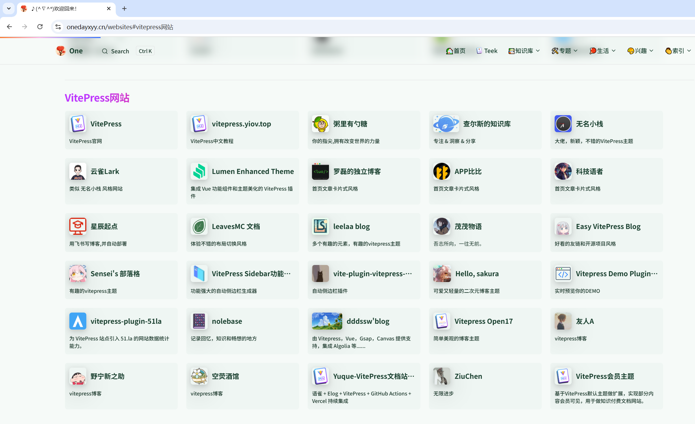Screen dimensions: 695x424
Task: Open the 茂茂物语 avatar icon
Action: [442, 226]
